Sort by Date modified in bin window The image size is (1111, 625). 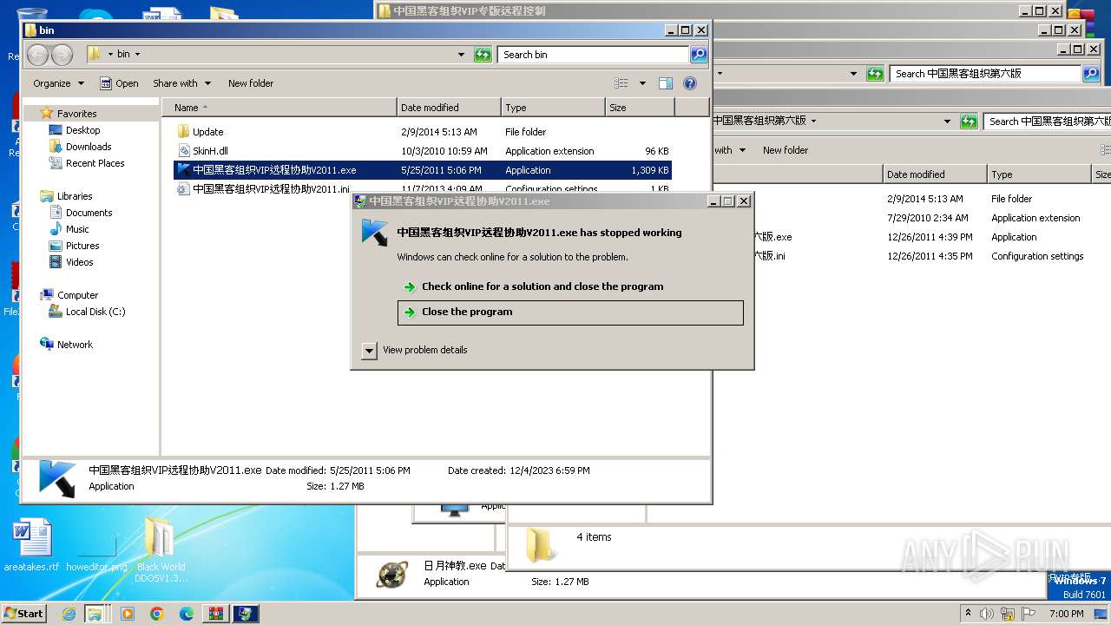(449, 108)
